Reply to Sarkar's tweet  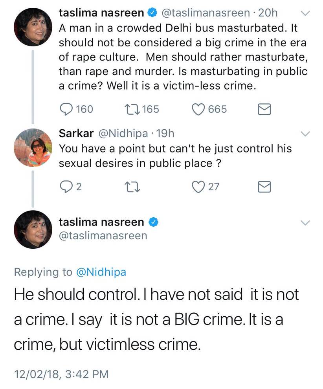tap(66, 187)
